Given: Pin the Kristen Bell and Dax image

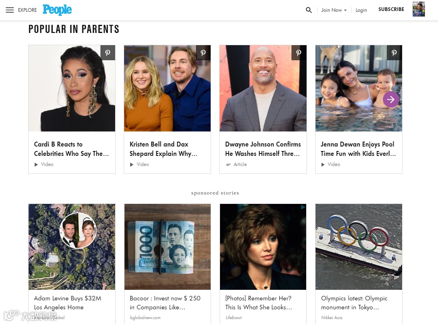Looking at the screenshot, I should [203, 53].
